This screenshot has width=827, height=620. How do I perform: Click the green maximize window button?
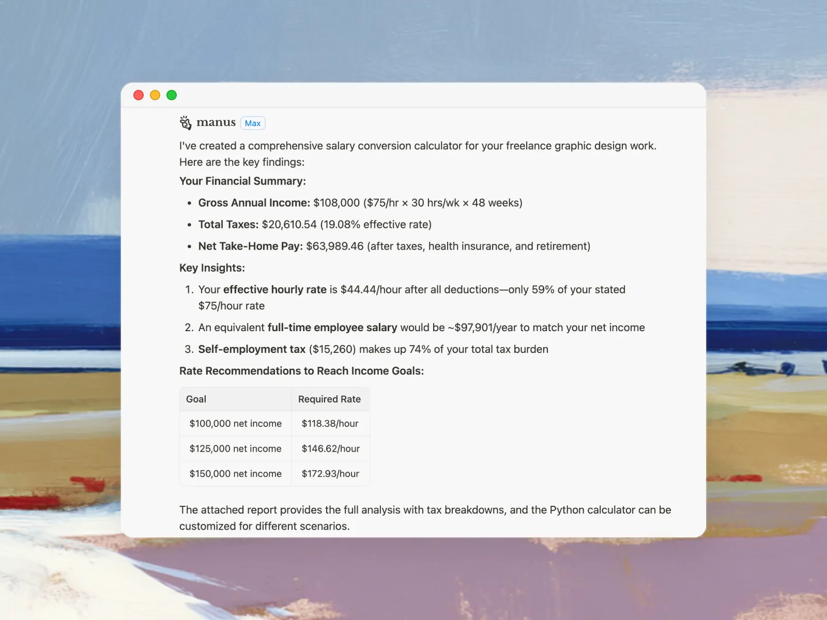[172, 95]
